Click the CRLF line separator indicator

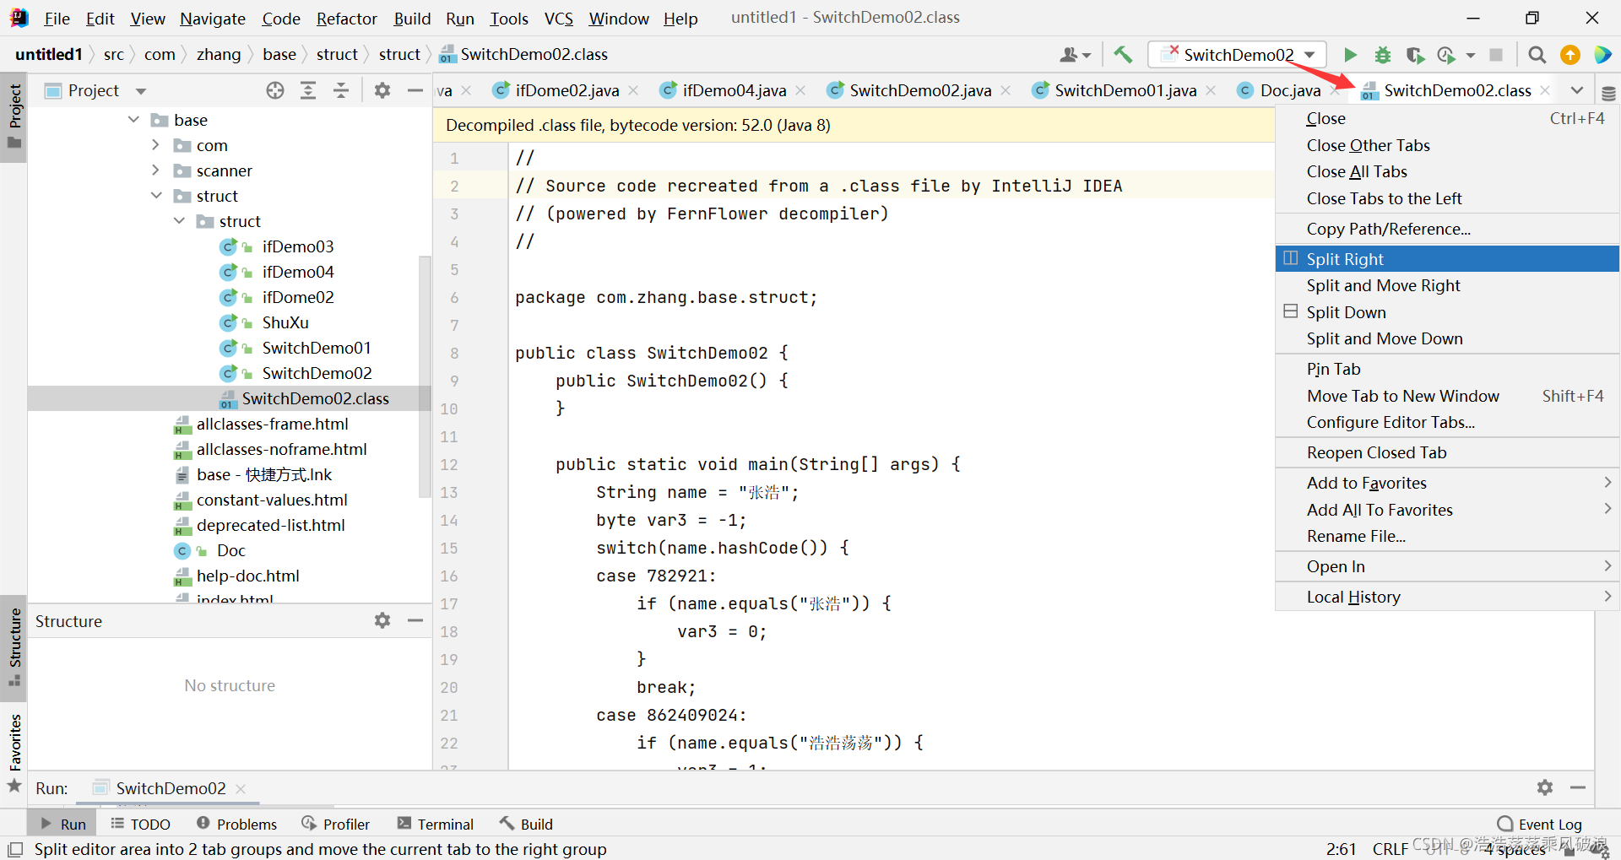pos(1390,849)
